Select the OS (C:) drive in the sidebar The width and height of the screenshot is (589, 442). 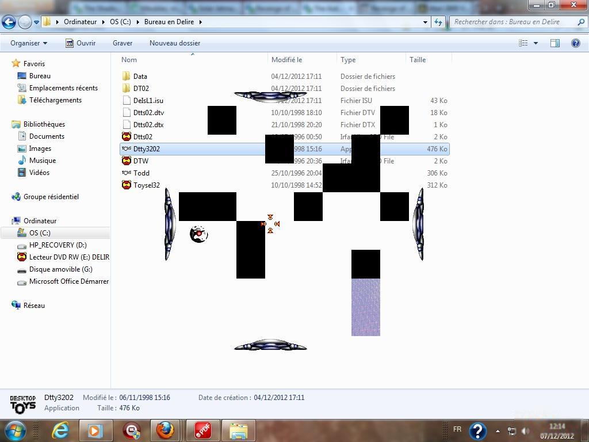[x=40, y=233]
